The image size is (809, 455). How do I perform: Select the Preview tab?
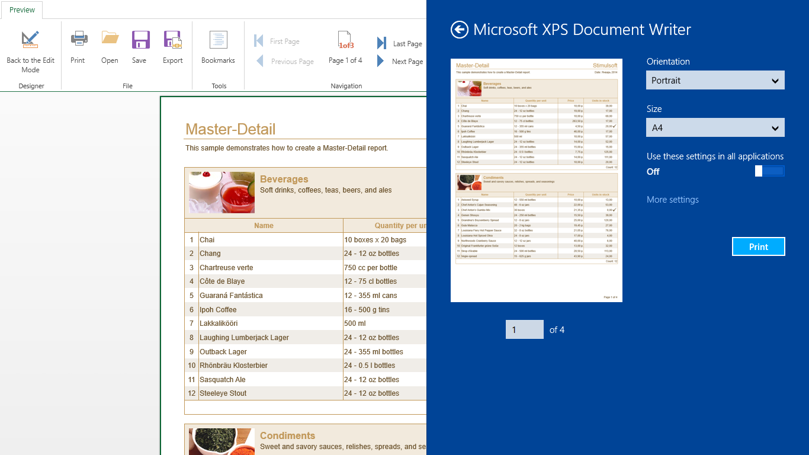(x=23, y=10)
